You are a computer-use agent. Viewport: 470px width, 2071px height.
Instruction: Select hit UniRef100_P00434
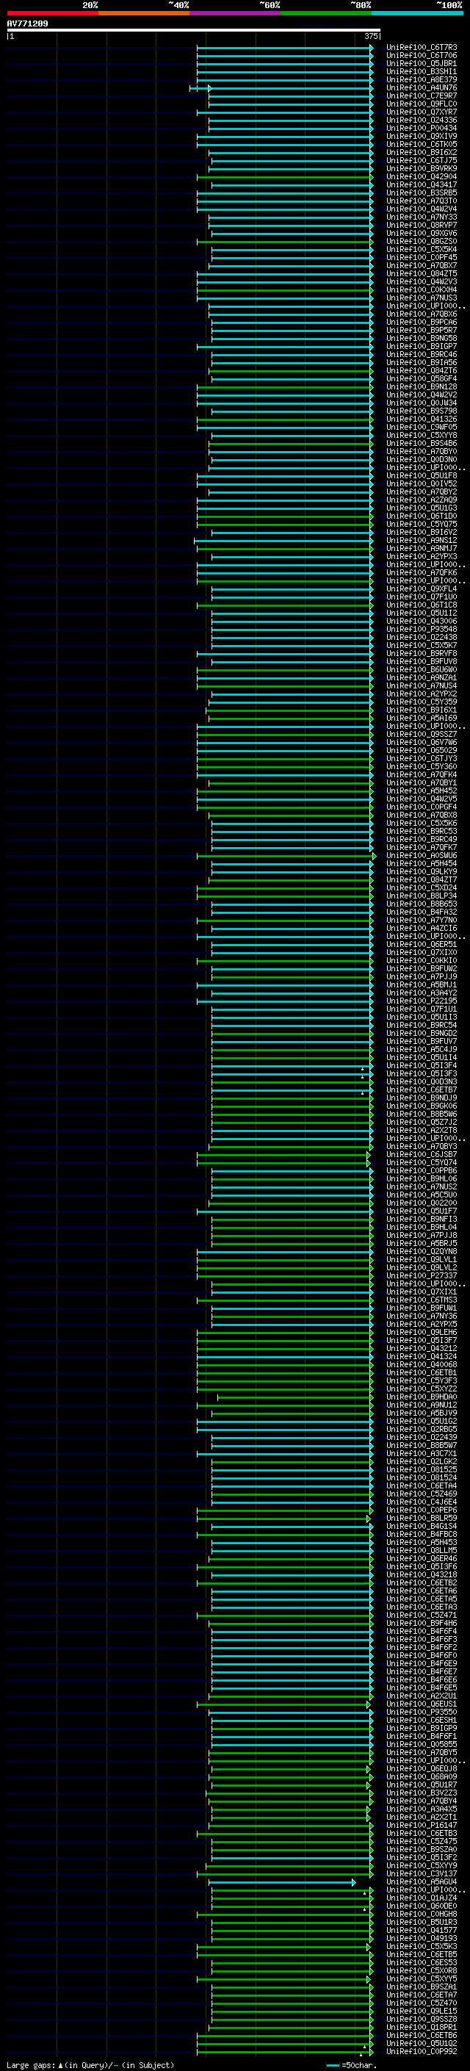point(421,128)
